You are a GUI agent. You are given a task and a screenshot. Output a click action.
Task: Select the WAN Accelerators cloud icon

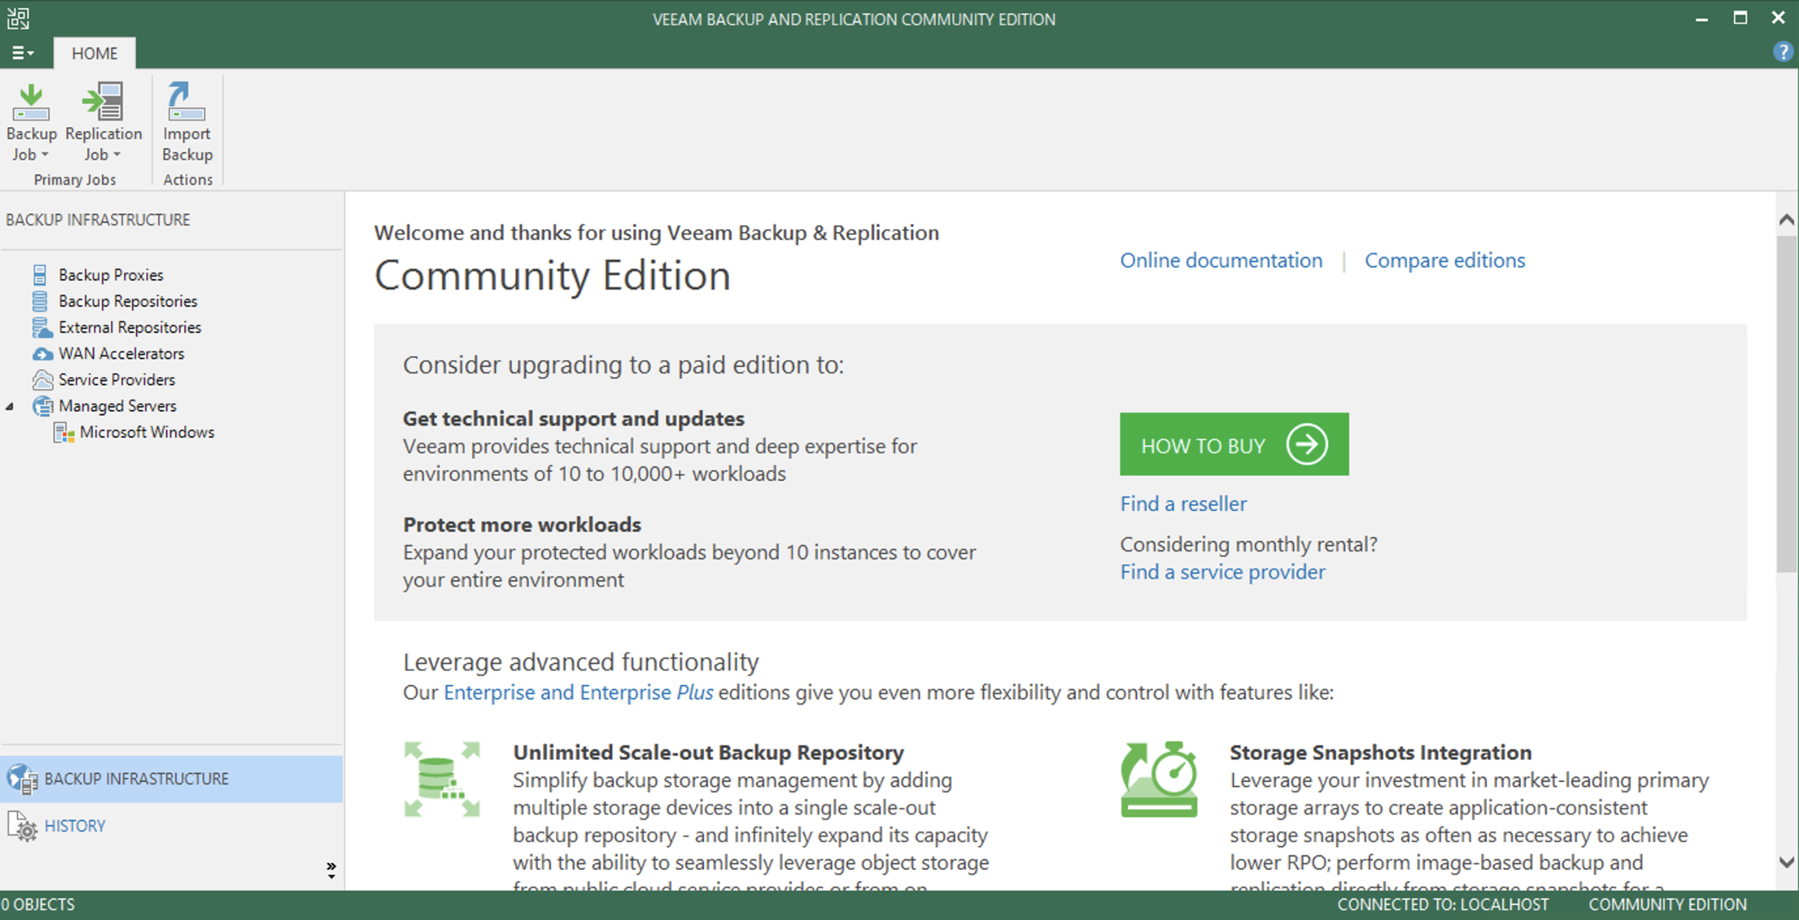click(x=42, y=354)
